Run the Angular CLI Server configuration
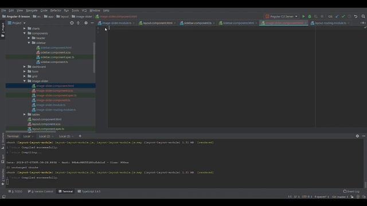The height and width of the screenshot is (206, 367). pos(303,17)
